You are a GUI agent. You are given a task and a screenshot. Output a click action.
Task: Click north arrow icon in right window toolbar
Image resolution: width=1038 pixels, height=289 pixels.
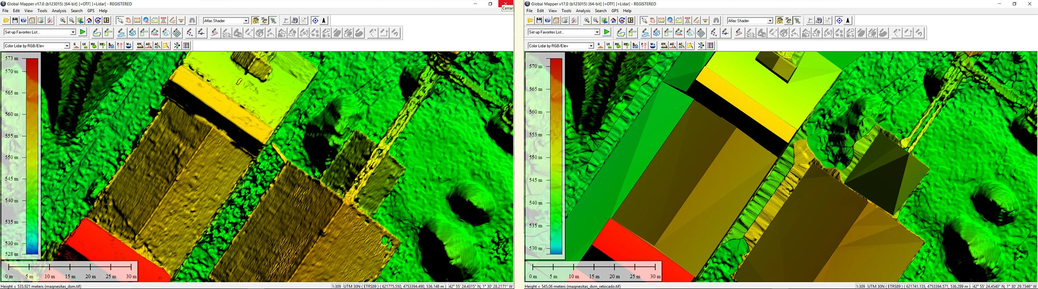click(848, 20)
